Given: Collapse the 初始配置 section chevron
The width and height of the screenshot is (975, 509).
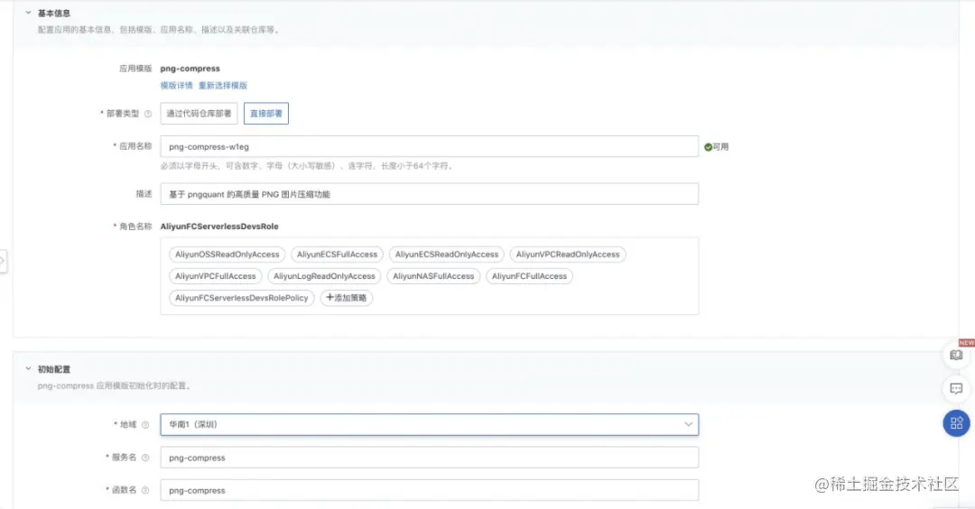Looking at the screenshot, I should [x=28, y=368].
